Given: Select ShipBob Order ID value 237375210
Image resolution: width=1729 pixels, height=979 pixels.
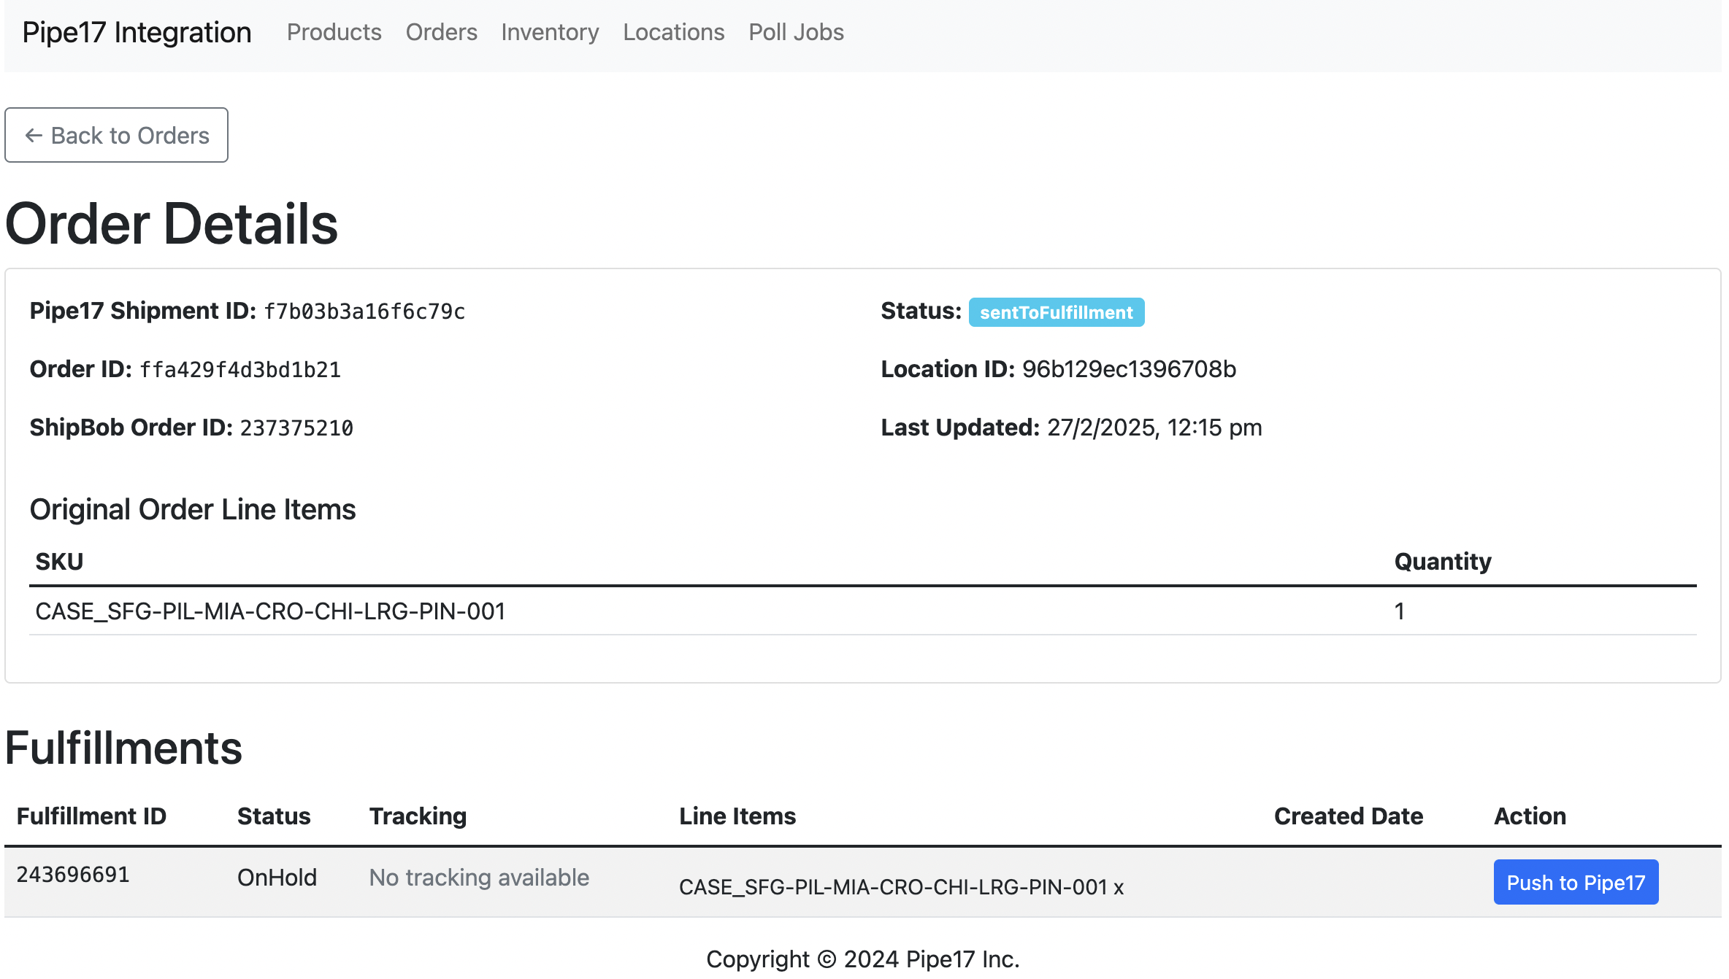Looking at the screenshot, I should tap(296, 428).
